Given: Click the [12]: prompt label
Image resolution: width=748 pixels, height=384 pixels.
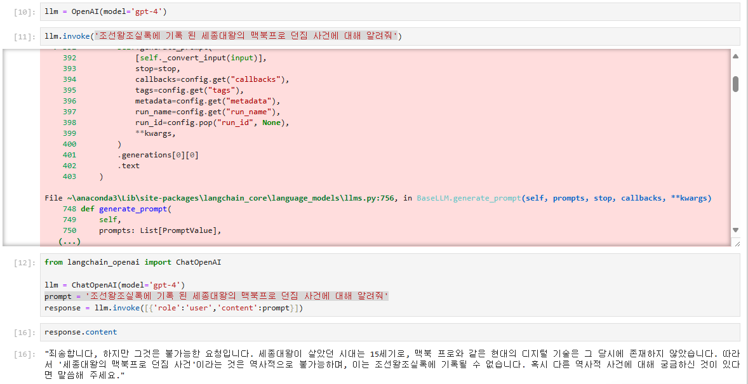Looking at the screenshot, I should click(24, 262).
